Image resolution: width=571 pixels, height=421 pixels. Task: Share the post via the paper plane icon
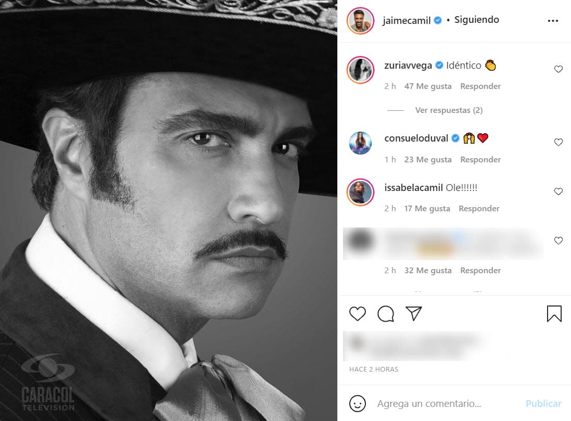pyautogui.click(x=413, y=313)
